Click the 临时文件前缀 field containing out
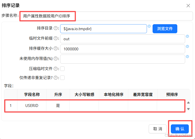The height and width of the screenshot is (139, 195). tap(123, 39)
